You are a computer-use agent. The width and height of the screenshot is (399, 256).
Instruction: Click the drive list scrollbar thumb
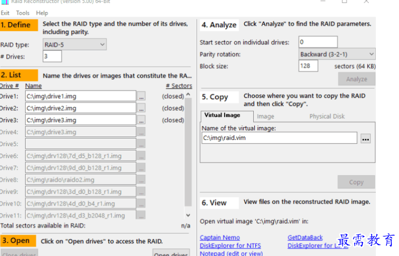pos(188,152)
